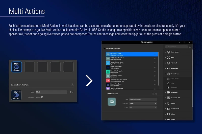Expand the Twitch category
202x134 pixels.
[165, 114]
